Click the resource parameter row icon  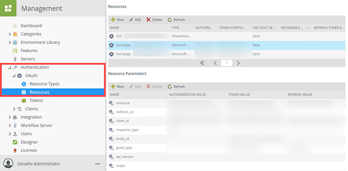coord(111,103)
